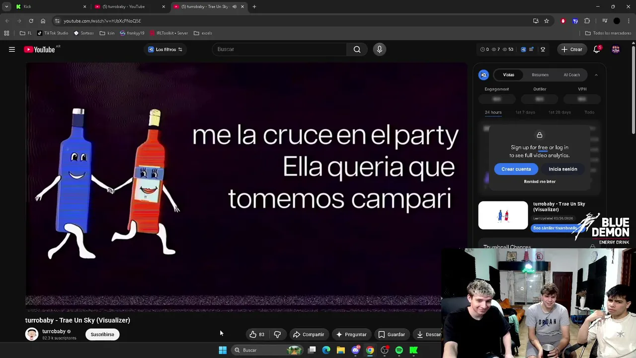The height and width of the screenshot is (358, 636).
Task: Open the tab search dropdown arrow
Action: (x=6, y=6)
